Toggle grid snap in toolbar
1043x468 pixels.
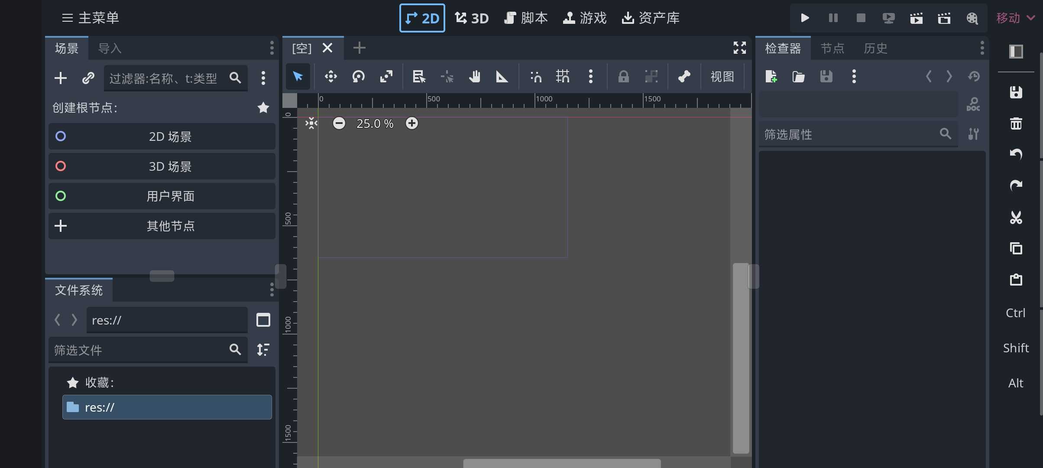pos(563,77)
